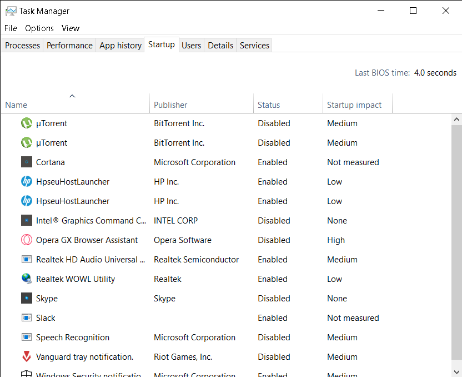Maximize the Task Manager window
This screenshot has height=377, width=462.
(413, 11)
